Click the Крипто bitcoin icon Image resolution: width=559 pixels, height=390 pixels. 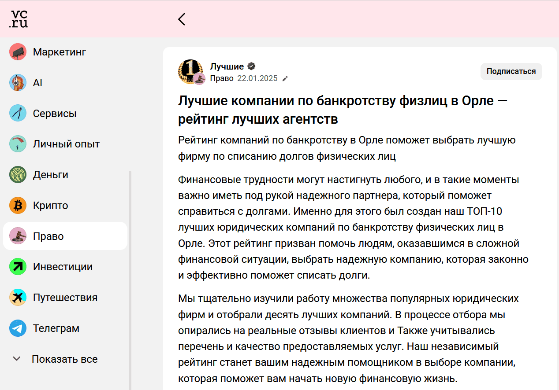(18, 206)
